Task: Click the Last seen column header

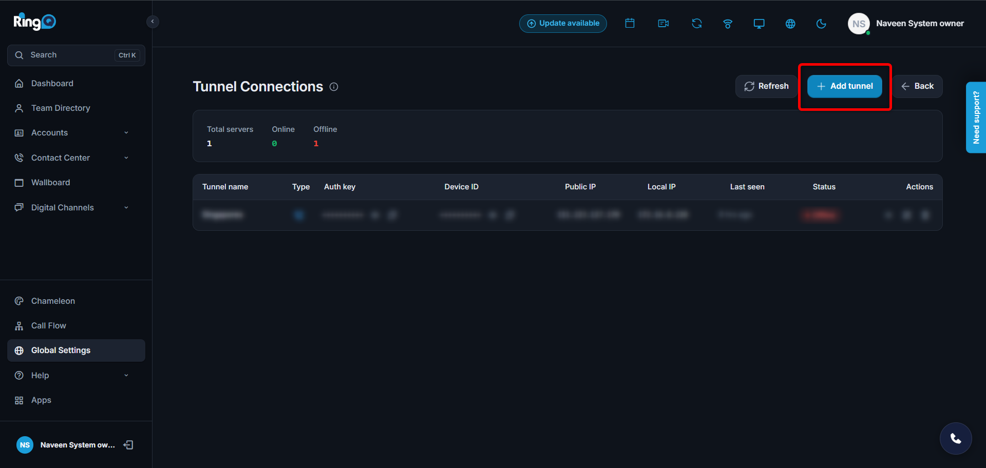Action: (x=747, y=187)
